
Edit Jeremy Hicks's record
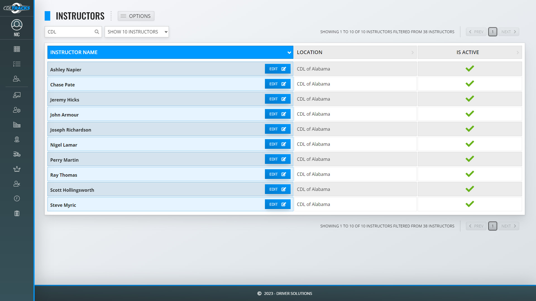pos(278,99)
